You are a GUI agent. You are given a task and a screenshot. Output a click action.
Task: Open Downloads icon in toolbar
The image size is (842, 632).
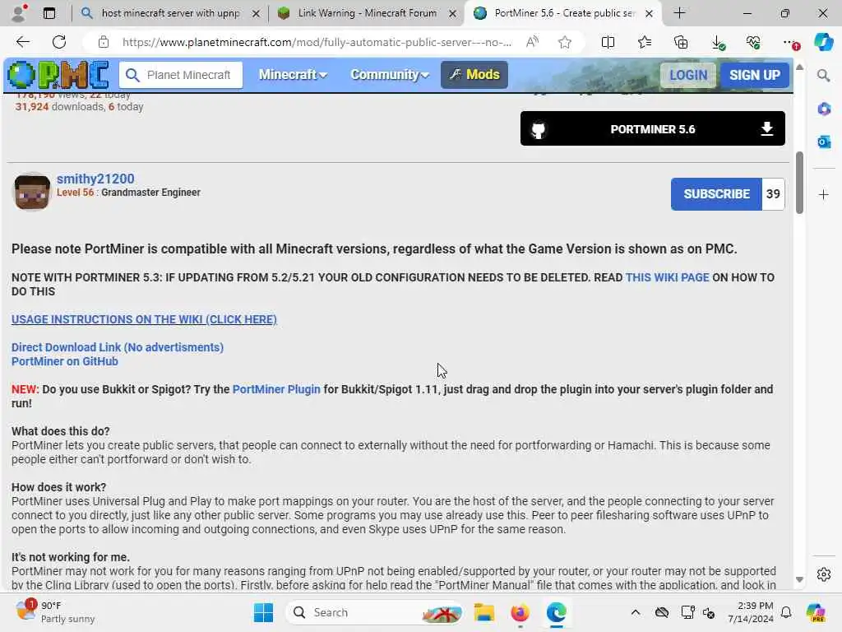point(718,42)
